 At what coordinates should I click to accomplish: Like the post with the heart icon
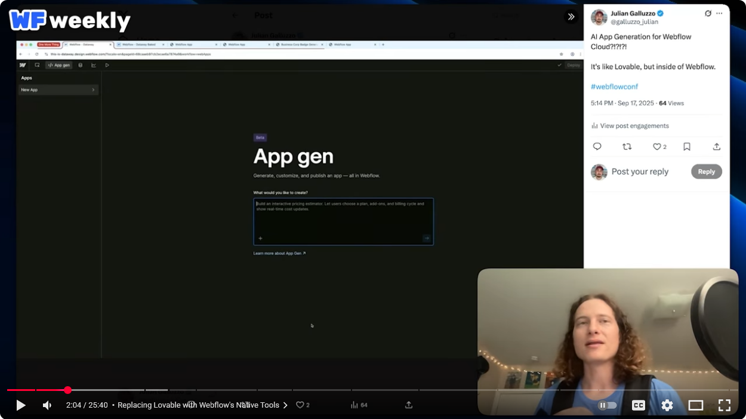656,147
